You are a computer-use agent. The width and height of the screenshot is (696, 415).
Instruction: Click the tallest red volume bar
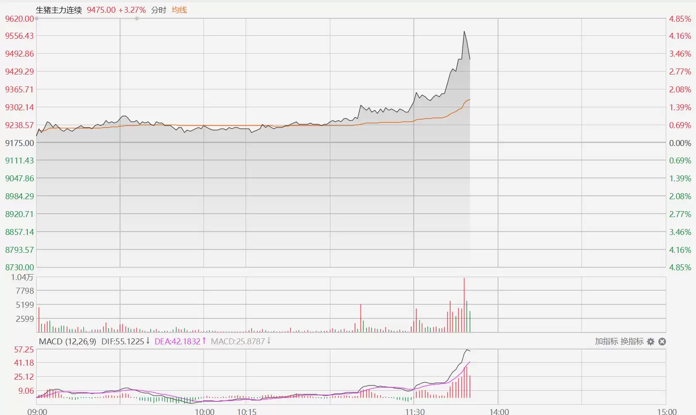click(464, 304)
